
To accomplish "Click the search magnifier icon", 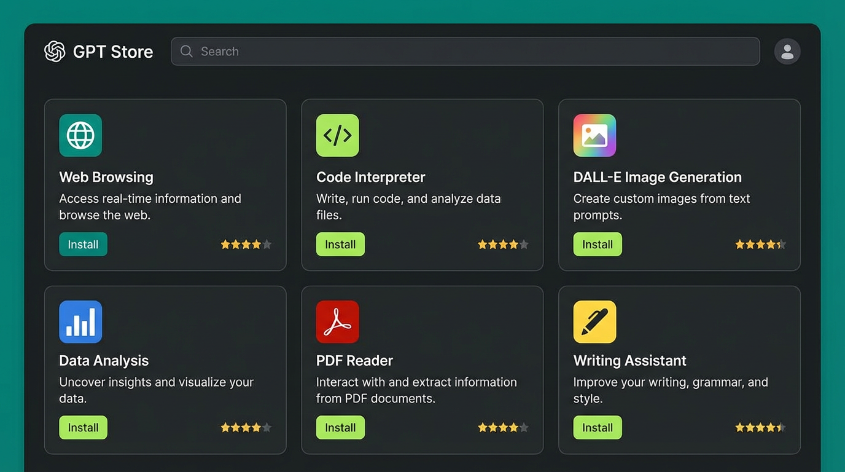I will pyautogui.click(x=186, y=52).
